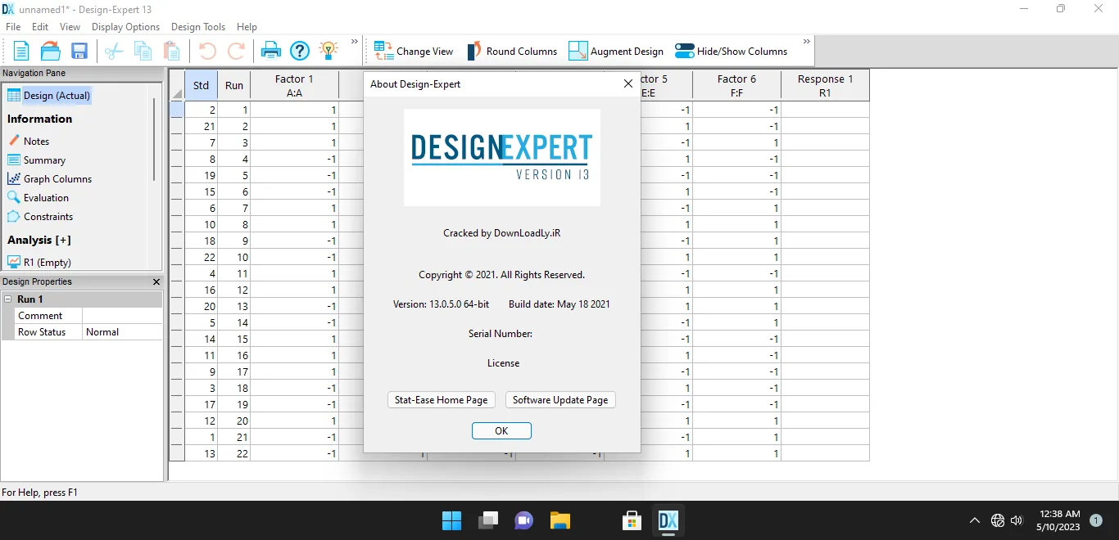Select the Run column header
The height and width of the screenshot is (540, 1119).
point(234,85)
